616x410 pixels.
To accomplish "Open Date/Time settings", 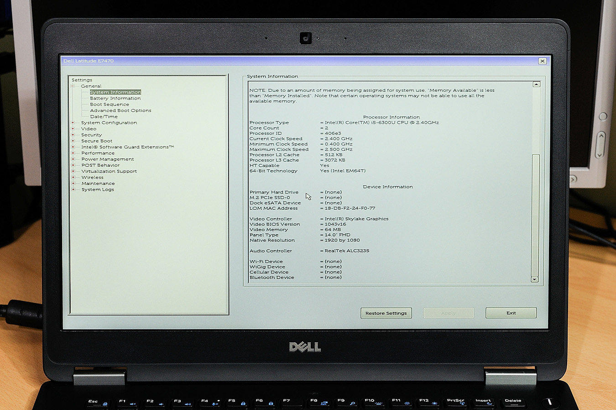I will pyautogui.click(x=104, y=116).
